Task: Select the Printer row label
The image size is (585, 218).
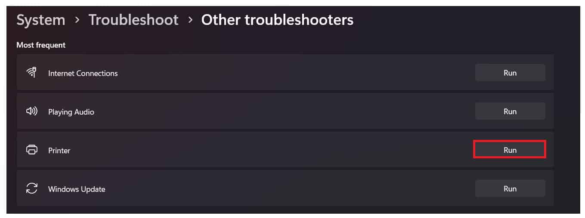Action: (59, 151)
